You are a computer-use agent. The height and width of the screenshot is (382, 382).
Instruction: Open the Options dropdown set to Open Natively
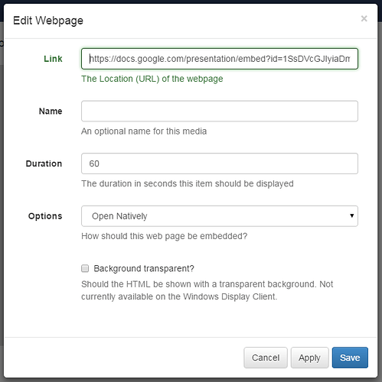pos(220,216)
